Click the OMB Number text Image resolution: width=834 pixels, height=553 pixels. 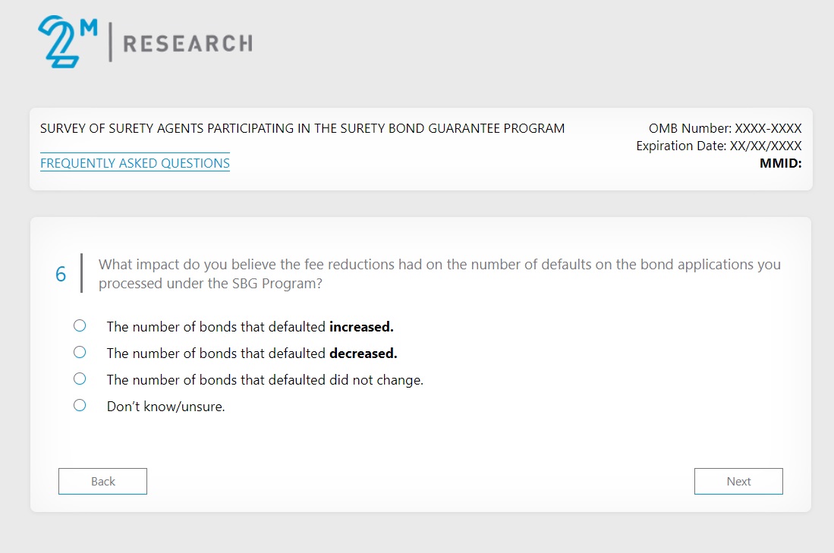725,128
